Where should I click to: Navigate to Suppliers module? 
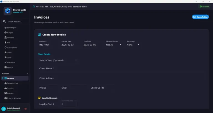point(15,88)
